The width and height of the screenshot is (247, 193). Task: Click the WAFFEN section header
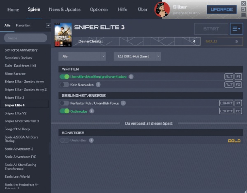[x=151, y=69]
